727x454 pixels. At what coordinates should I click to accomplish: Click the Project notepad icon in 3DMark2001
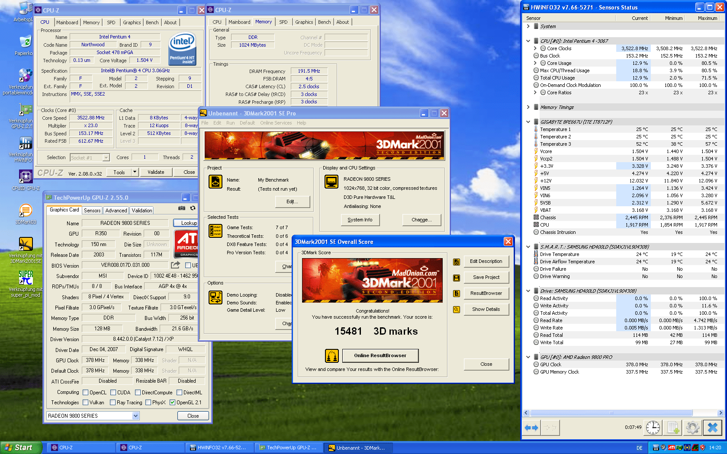pos(215,182)
